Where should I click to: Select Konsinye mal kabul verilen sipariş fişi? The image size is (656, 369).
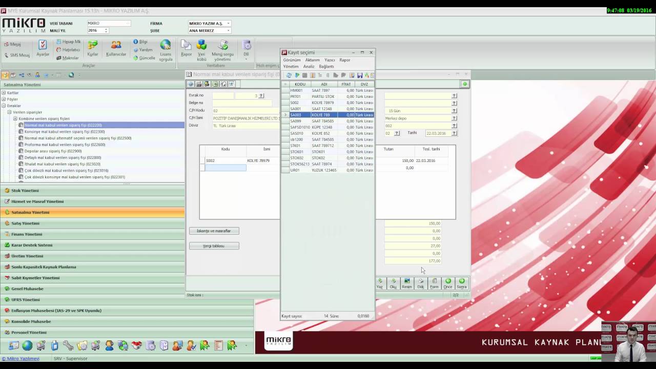click(x=65, y=132)
